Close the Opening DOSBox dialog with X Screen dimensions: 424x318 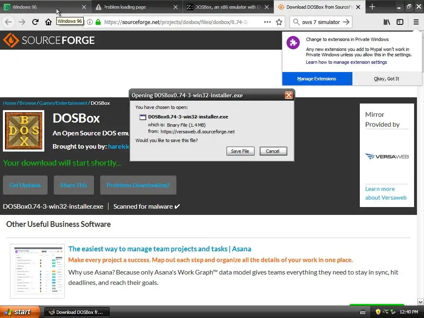coord(289,95)
